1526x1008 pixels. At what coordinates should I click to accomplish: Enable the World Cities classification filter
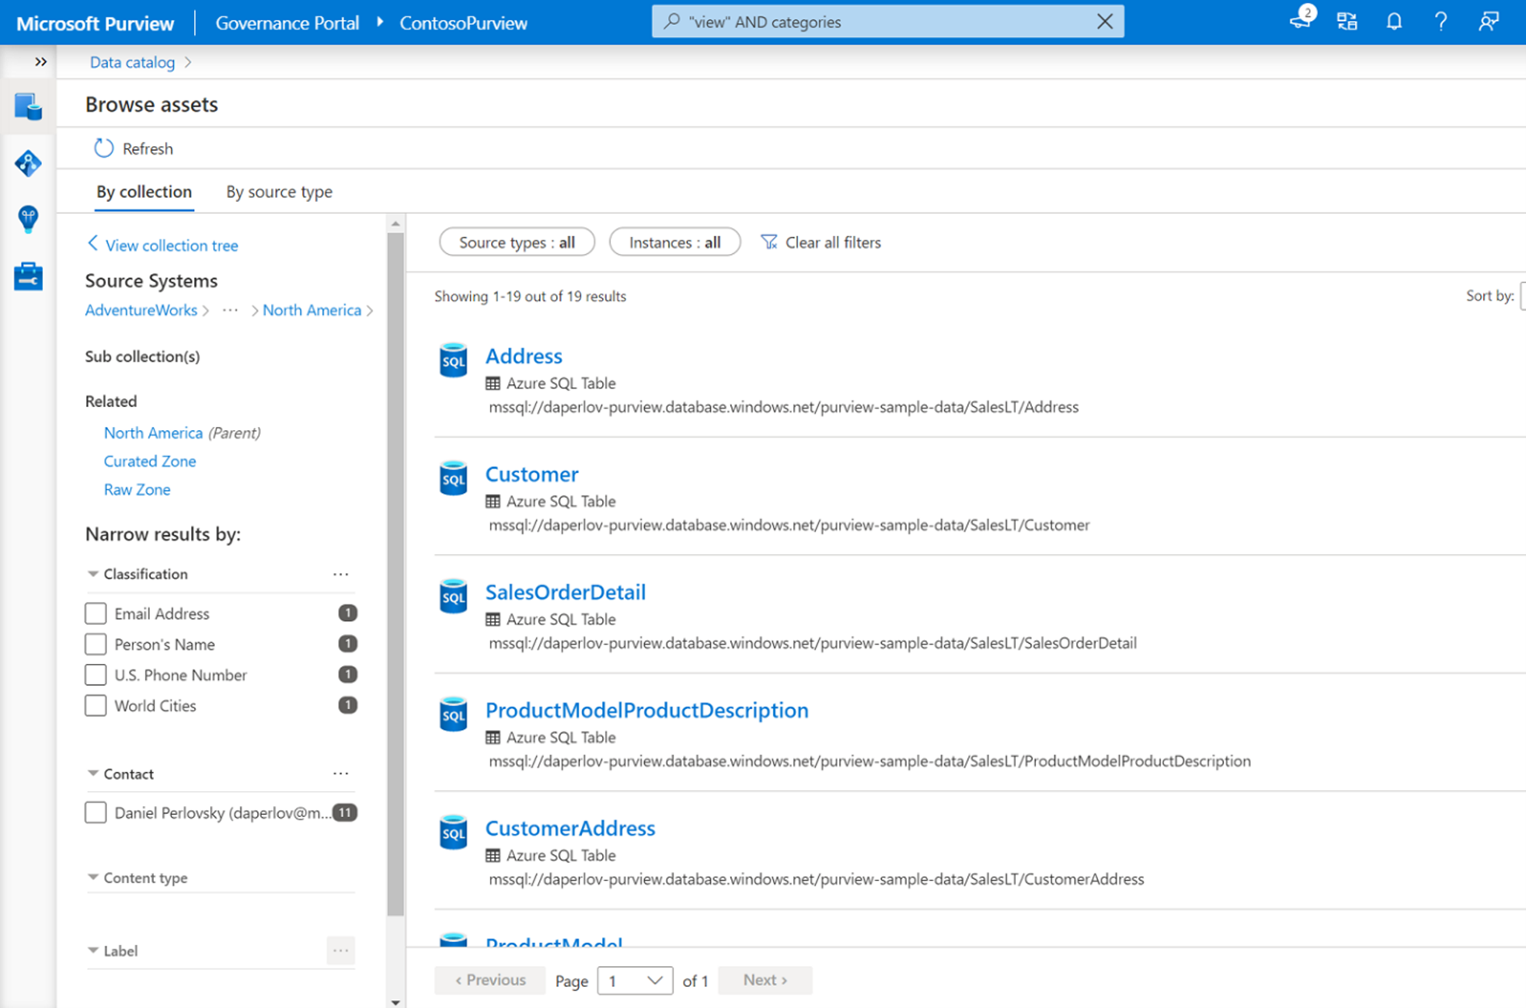(x=95, y=705)
